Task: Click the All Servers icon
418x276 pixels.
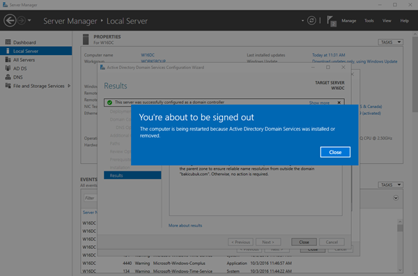Action: point(8,59)
